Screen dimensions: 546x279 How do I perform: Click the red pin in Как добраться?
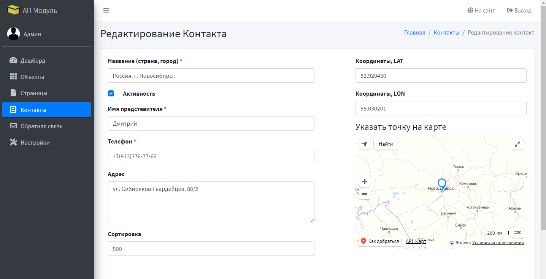pos(363,241)
